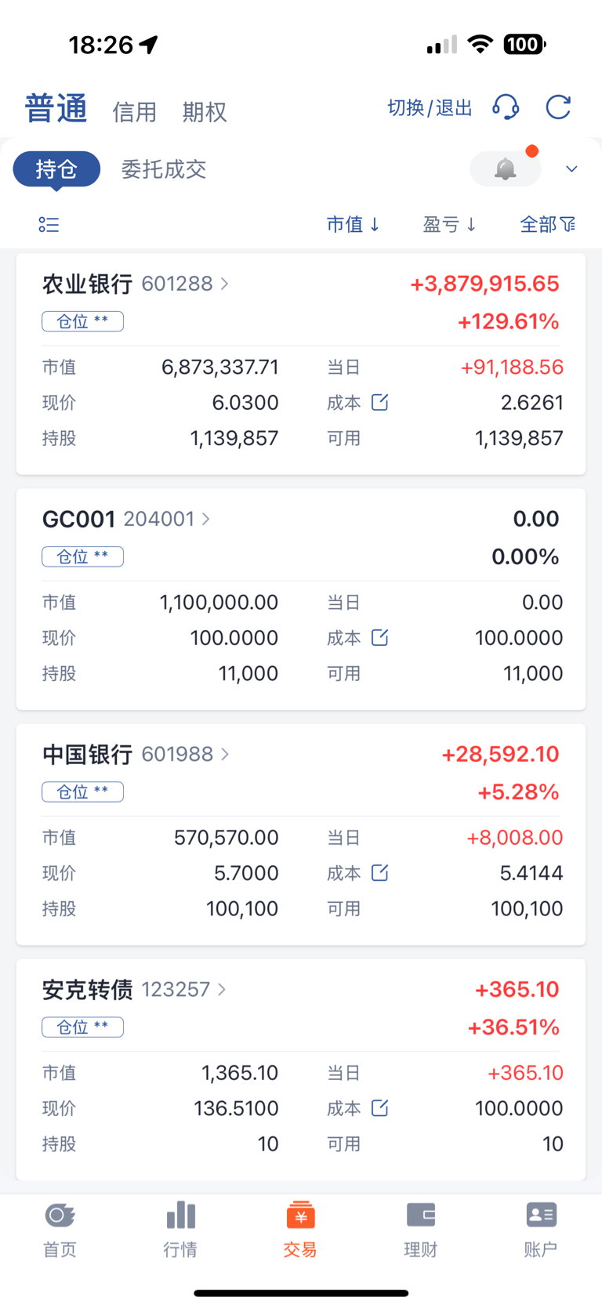The width and height of the screenshot is (602, 1308).
Task: Reveal hidden 仓位 for GC001
Action: click(82, 556)
